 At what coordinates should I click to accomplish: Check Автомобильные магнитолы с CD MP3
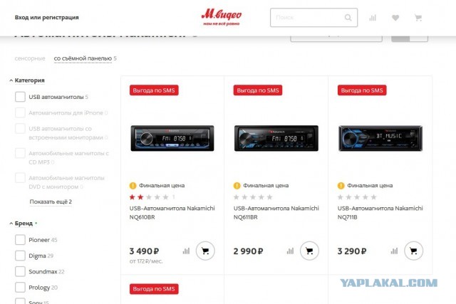20,153
